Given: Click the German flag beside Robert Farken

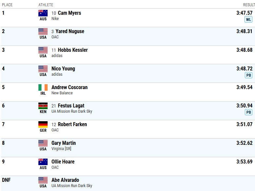Looking at the screenshot, I should click(43, 124).
